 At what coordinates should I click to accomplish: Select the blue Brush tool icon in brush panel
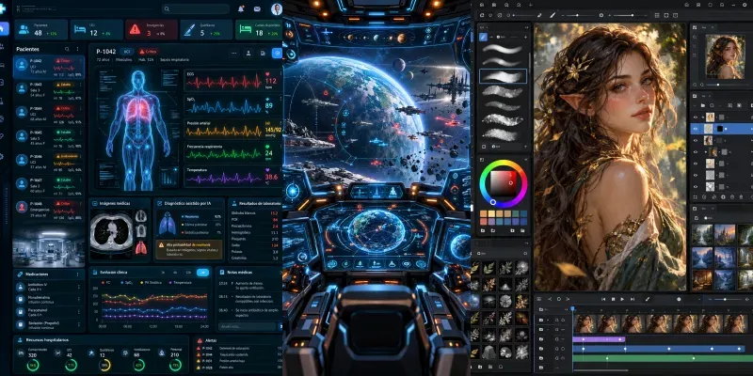pos(483,37)
